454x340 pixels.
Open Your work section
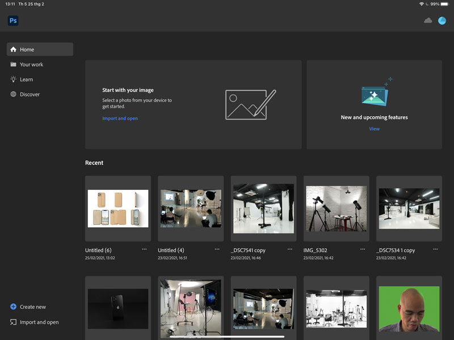31,65
